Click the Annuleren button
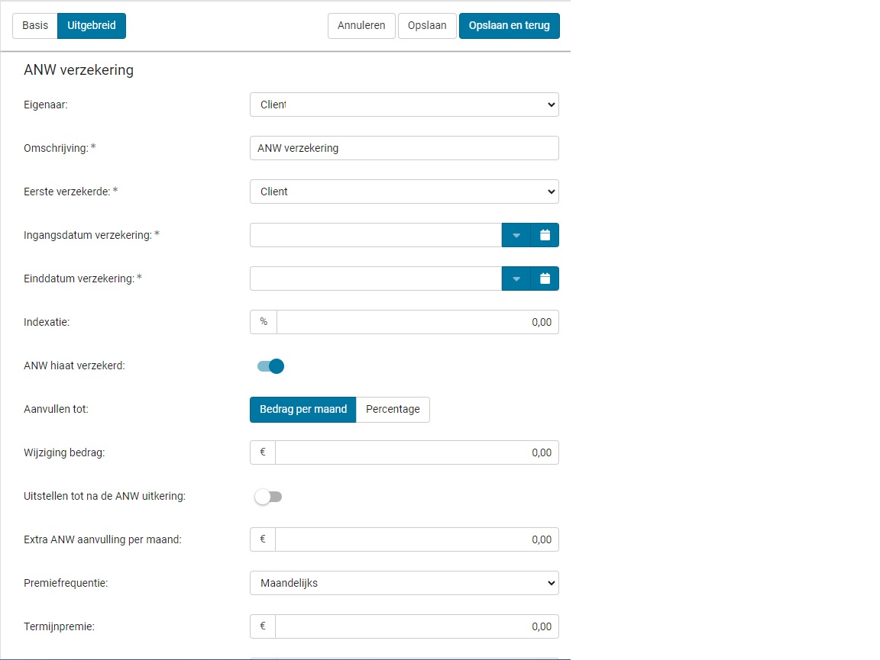Screen dimensions: 880x660 361,26
